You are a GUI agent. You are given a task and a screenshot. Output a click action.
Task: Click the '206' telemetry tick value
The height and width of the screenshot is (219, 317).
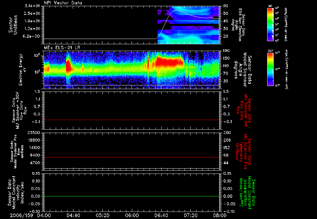coord(227,140)
